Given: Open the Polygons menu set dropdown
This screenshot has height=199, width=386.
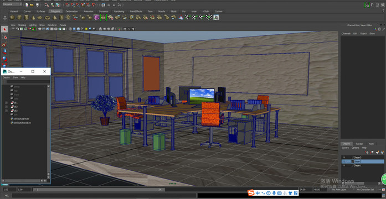Looking at the screenshot, I should (x=12, y=4).
